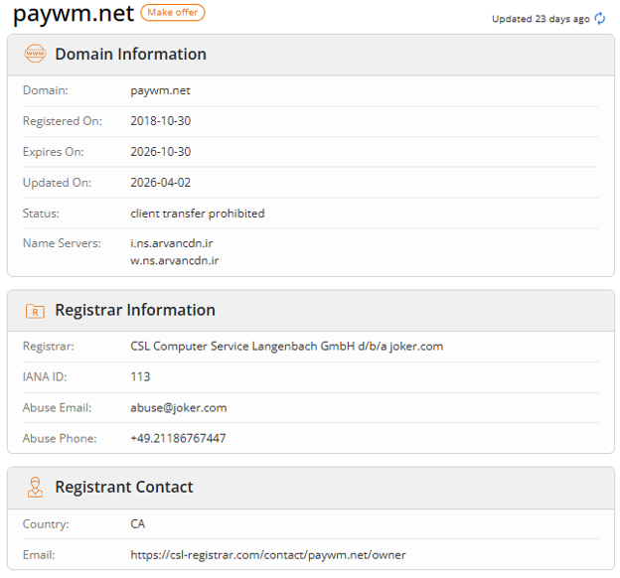Open the csl-registrar.com owner contact link
Screen dimensions: 620x578
[268, 555]
